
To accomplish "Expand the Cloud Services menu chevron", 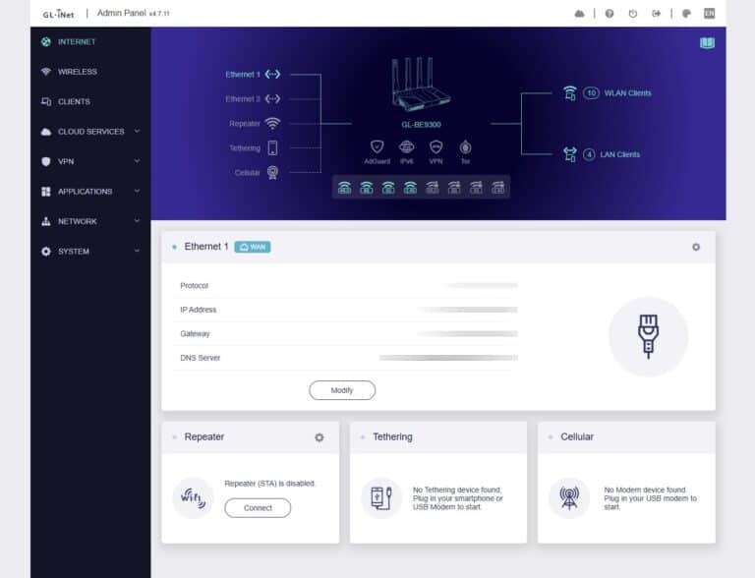I will click(137, 131).
